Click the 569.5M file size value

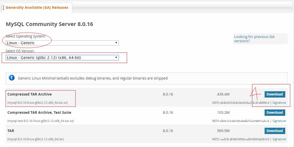[x=223, y=131]
